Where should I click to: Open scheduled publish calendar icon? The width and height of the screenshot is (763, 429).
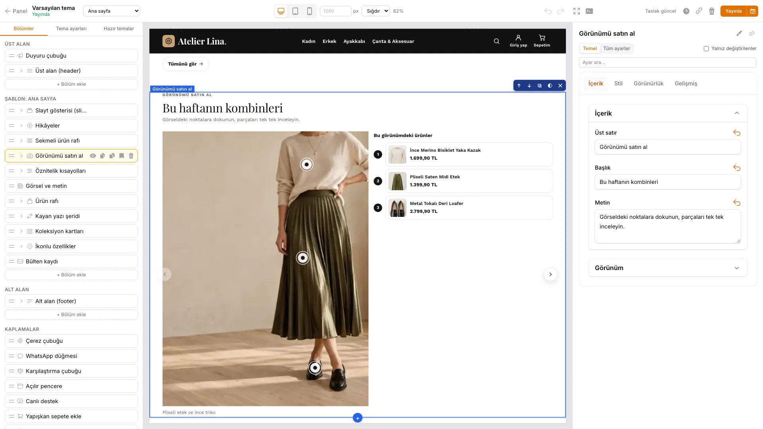(753, 11)
